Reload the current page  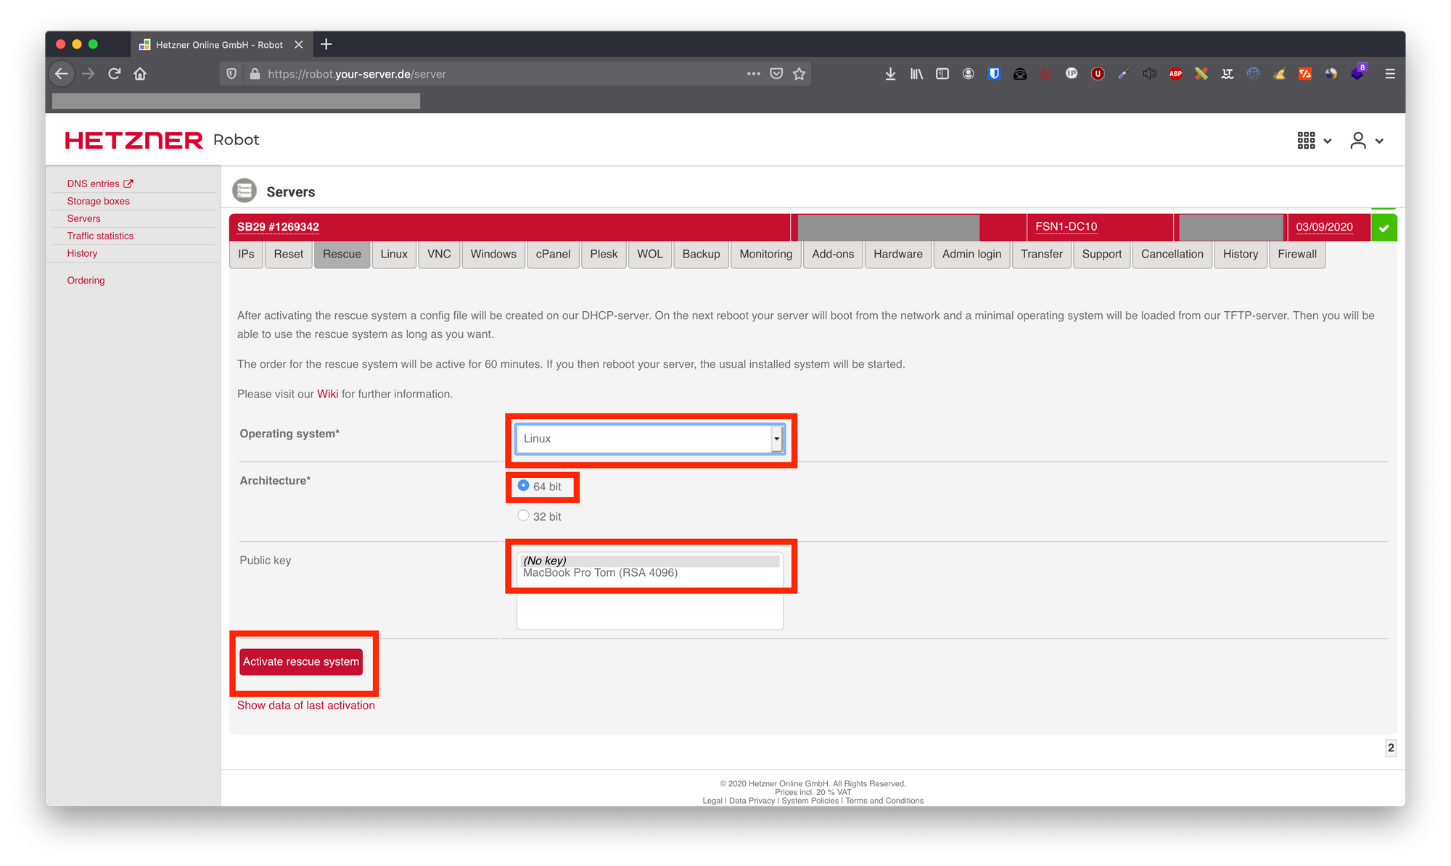(x=114, y=74)
